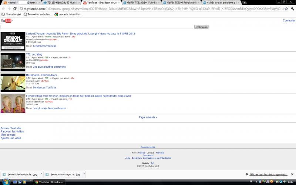Click Ajouter une vidéo link
Screen dimensions: 296x185
click(x=11, y=138)
